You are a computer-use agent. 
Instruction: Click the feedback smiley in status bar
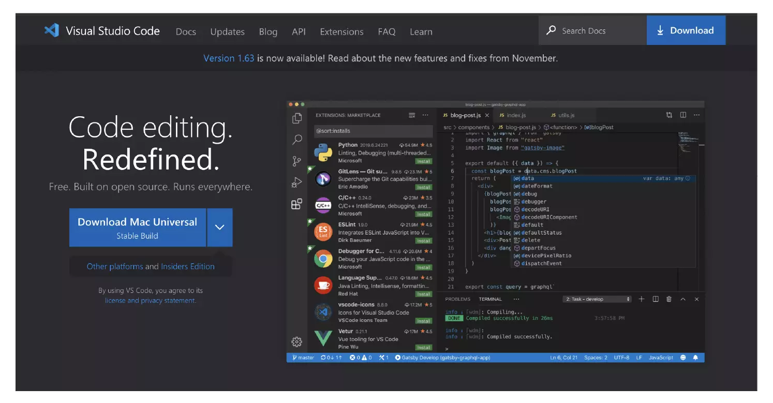(x=683, y=358)
